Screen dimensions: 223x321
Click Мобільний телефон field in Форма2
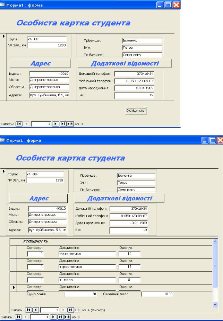tap(129, 216)
